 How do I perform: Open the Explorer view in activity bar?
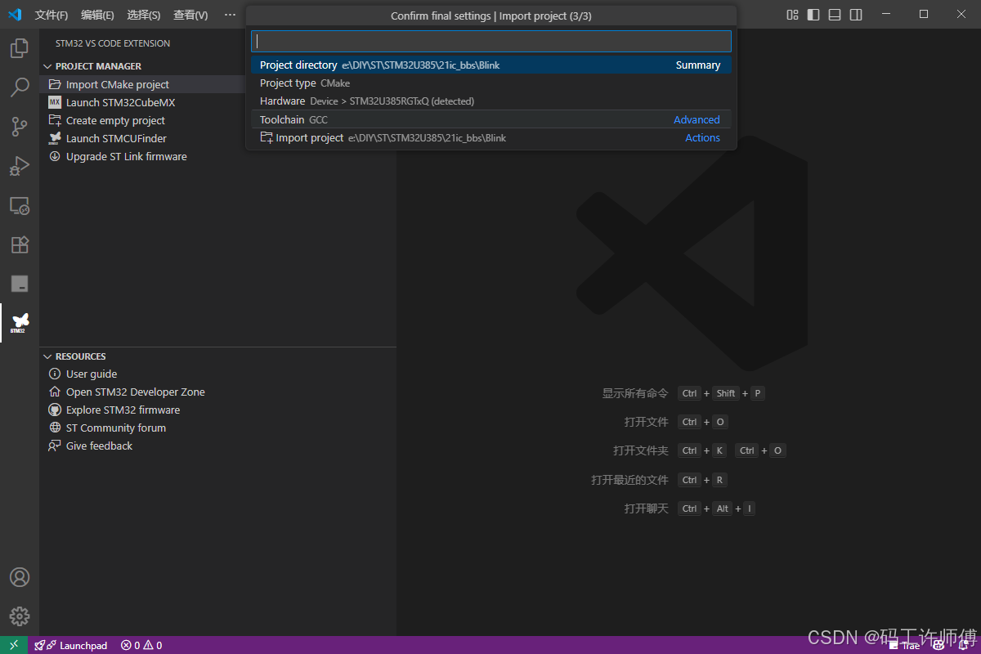20,48
